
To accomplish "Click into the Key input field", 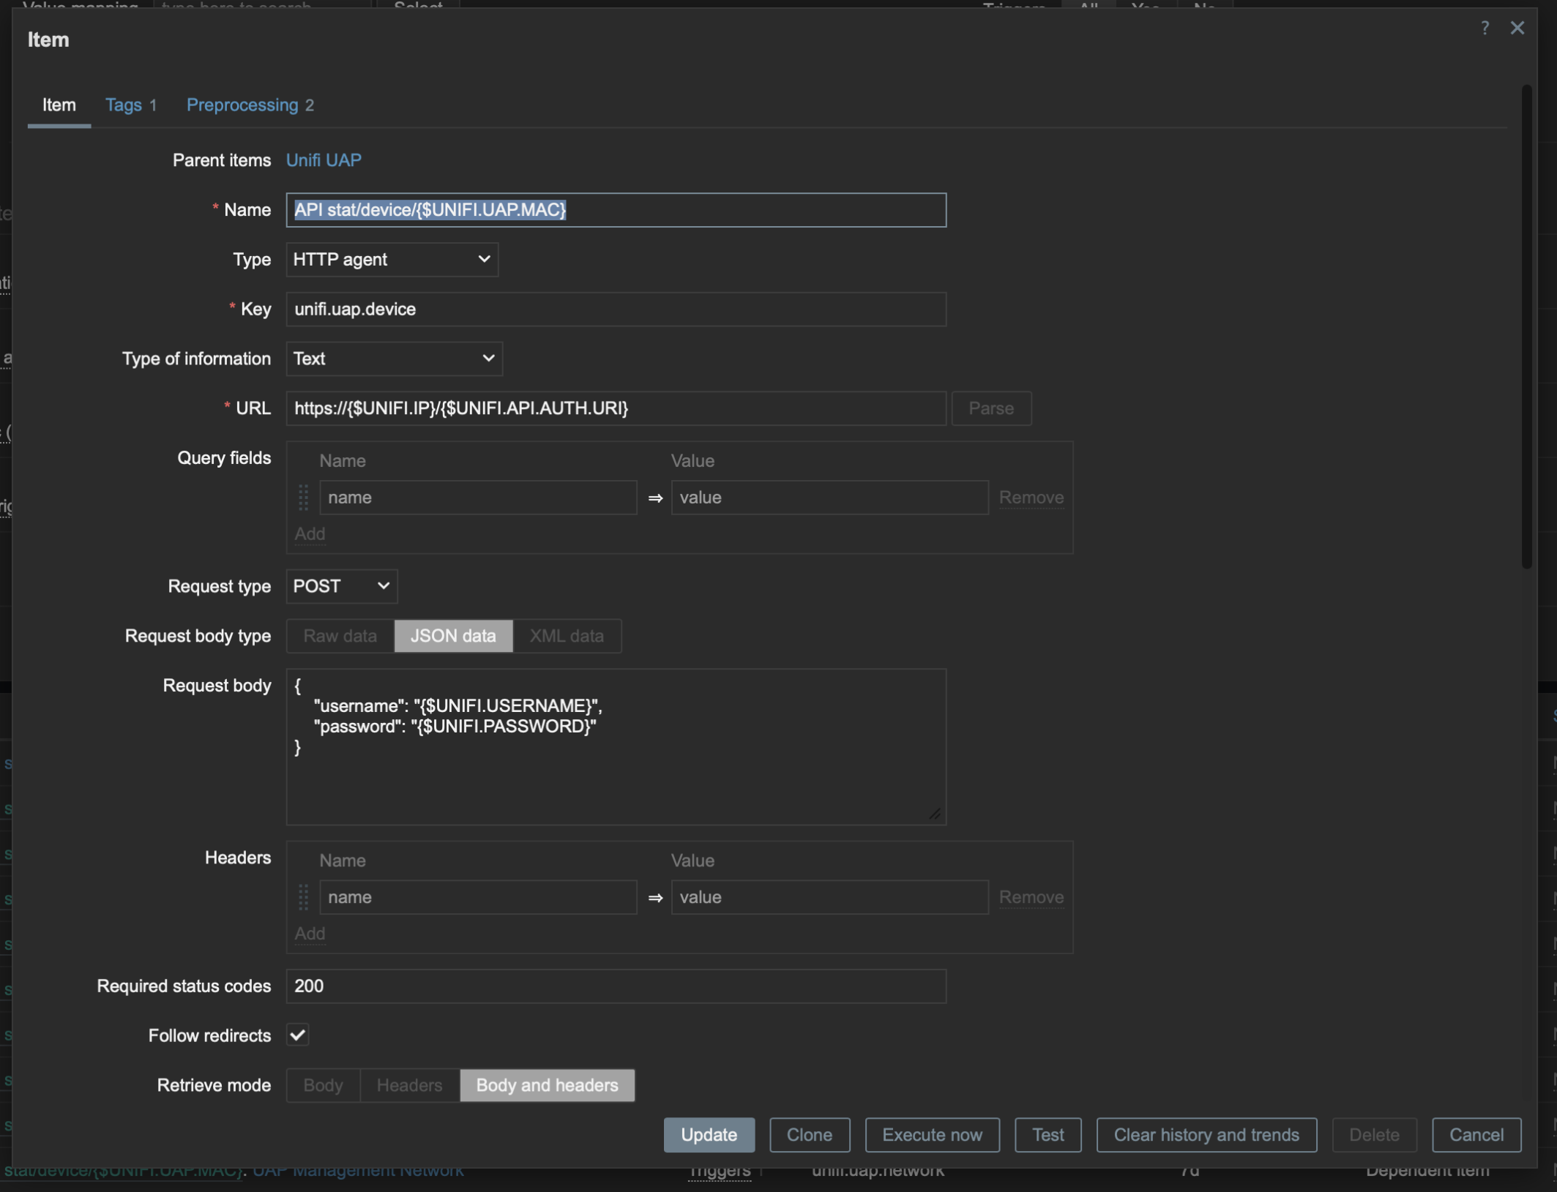I will (x=615, y=310).
